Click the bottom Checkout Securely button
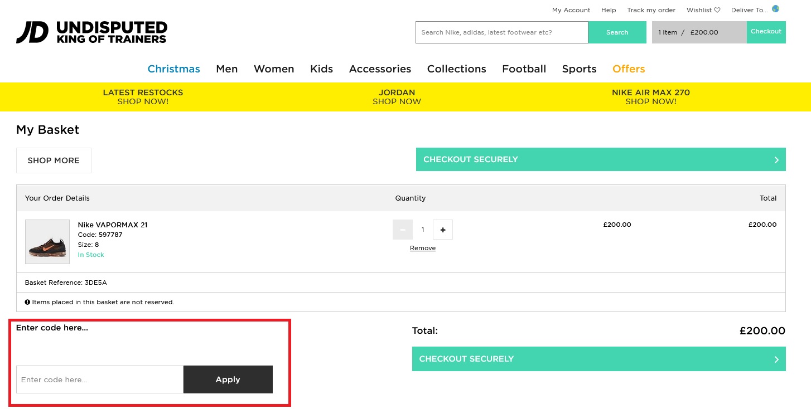The height and width of the screenshot is (409, 811). click(598, 359)
